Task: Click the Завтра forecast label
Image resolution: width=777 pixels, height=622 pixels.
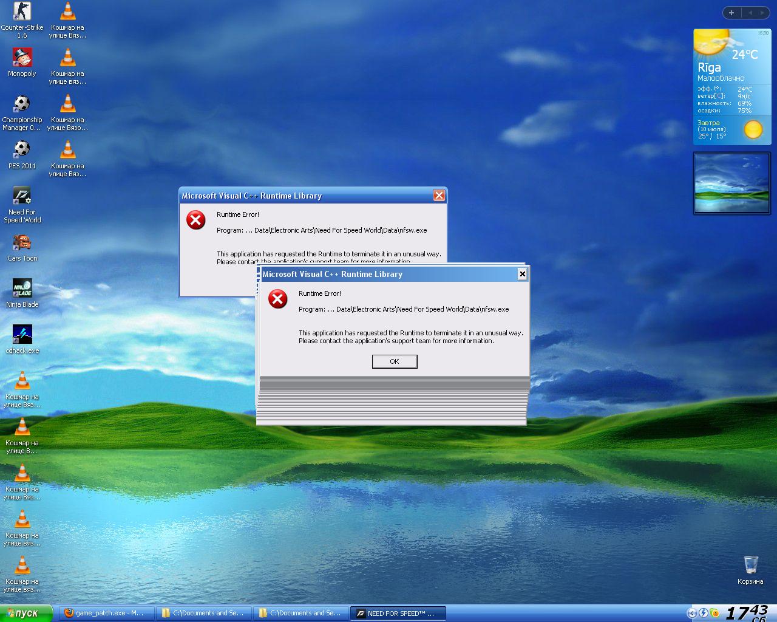Action: [x=708, y=123]
